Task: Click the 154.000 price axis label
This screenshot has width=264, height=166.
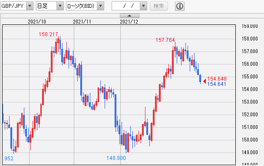Action: (250, 89)
